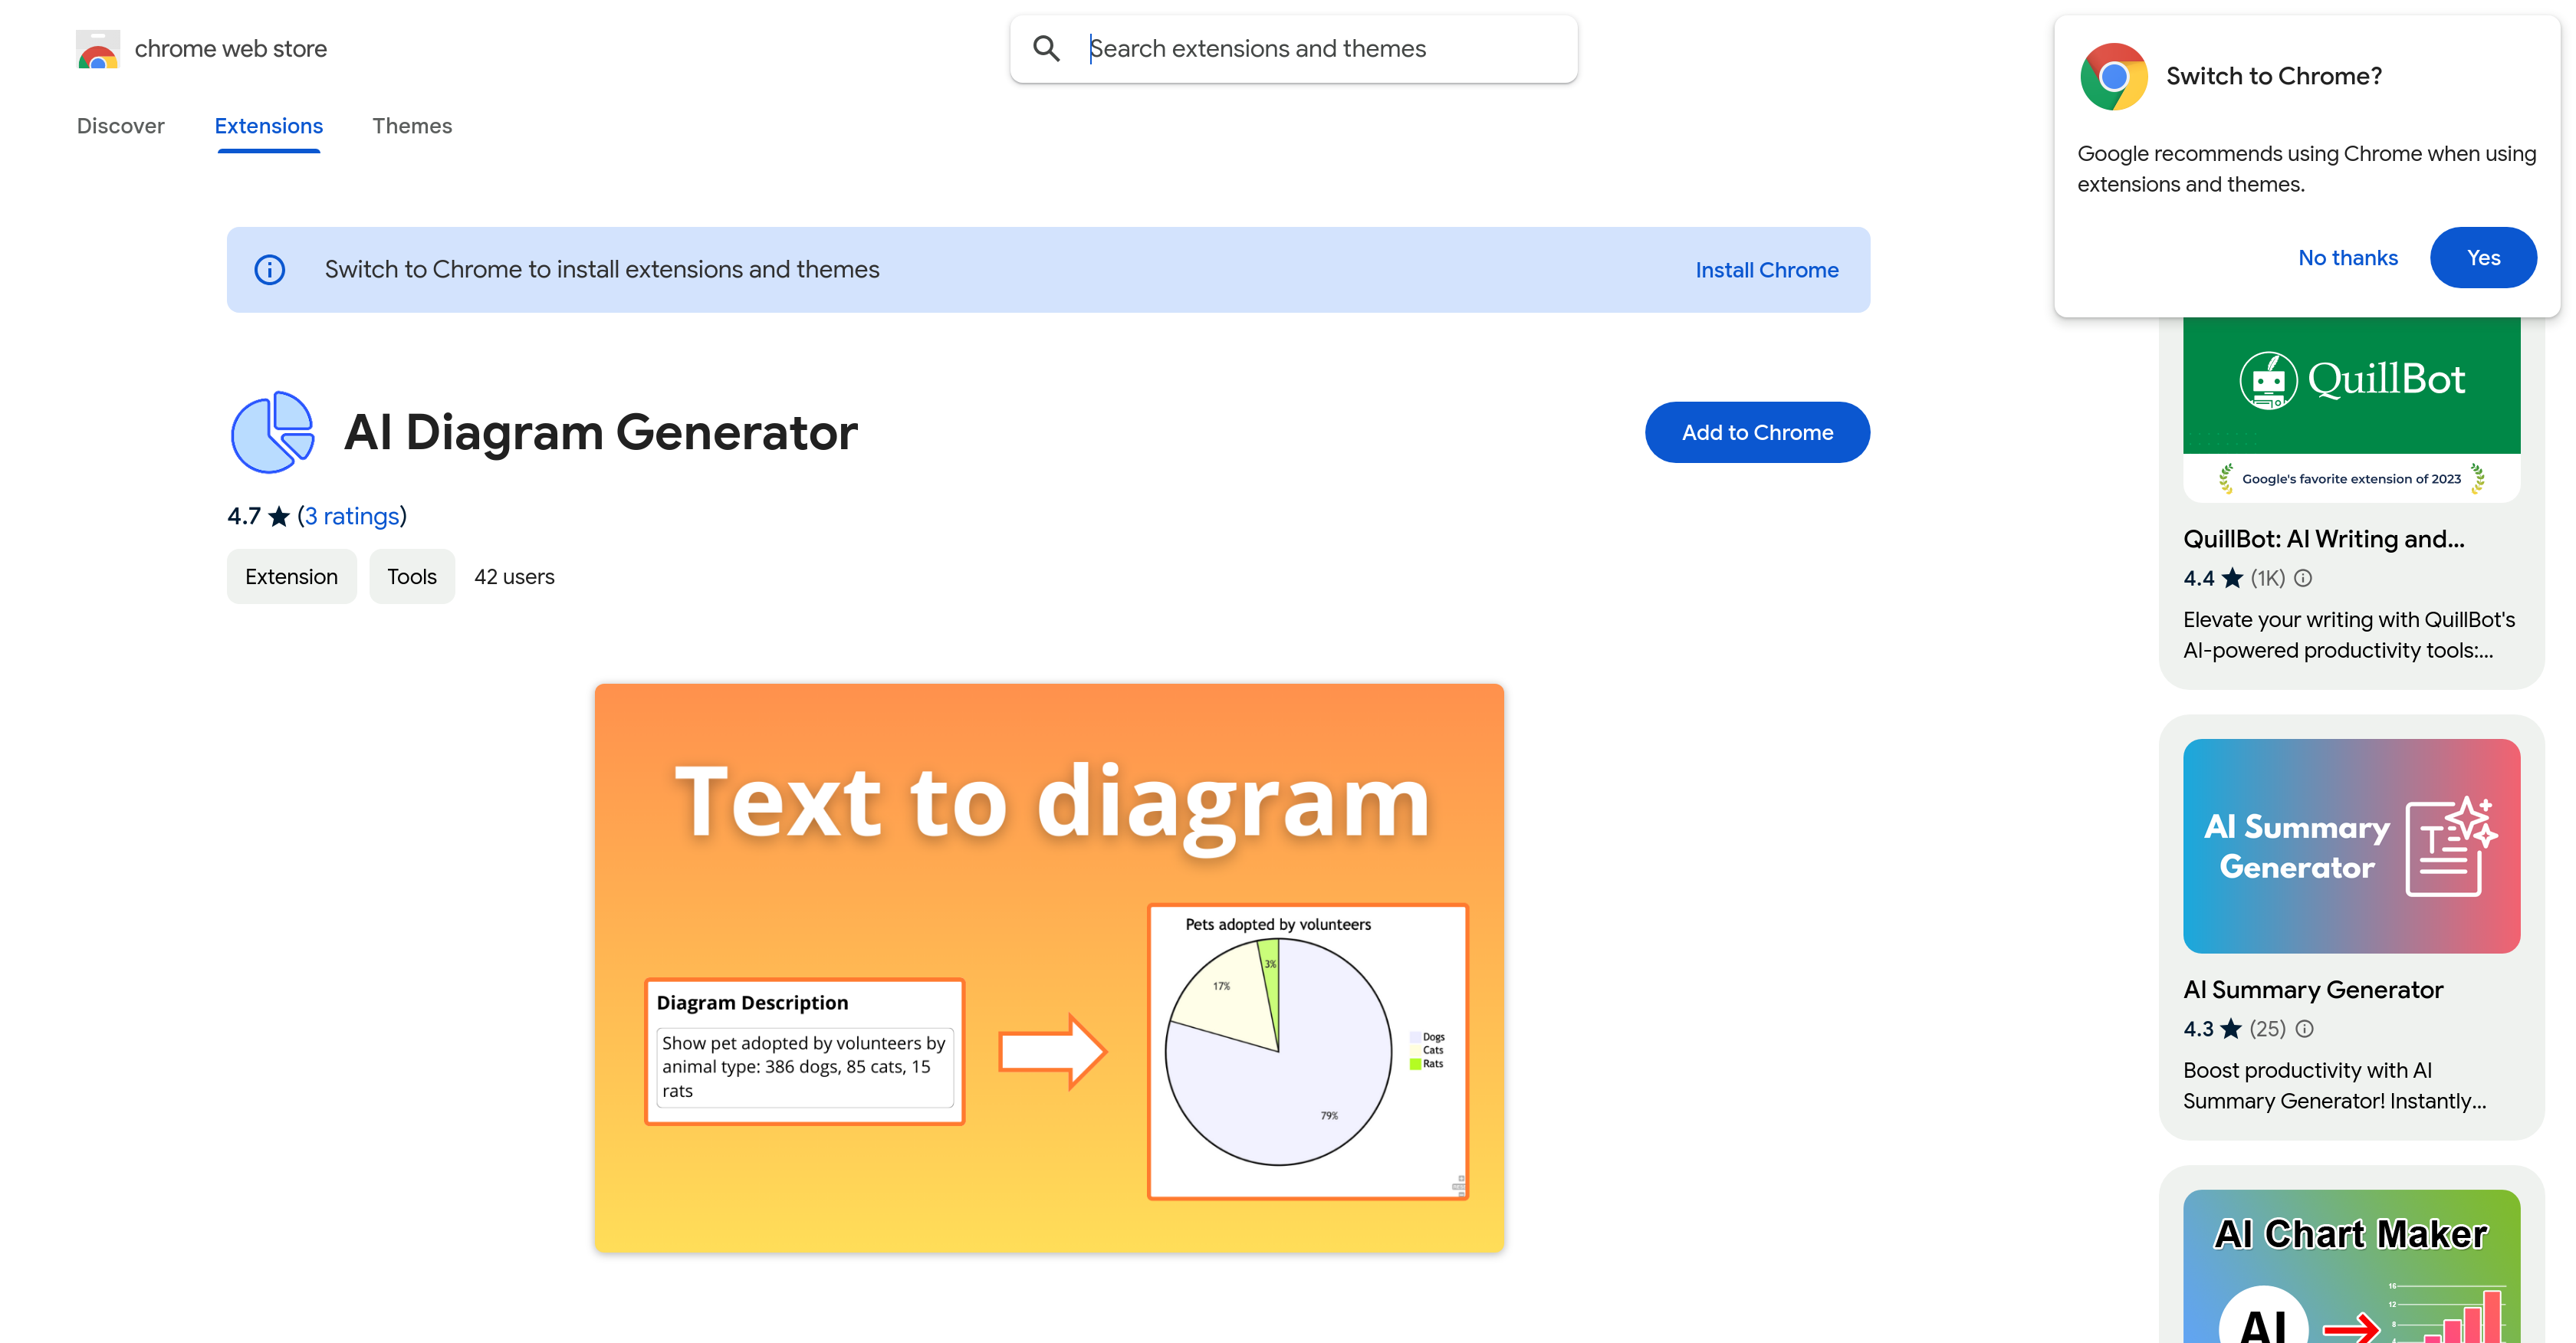This screenshot has width=2576, height=1343.
Task: Dismiss the popup with No thanks
Action: (2348, 257)
